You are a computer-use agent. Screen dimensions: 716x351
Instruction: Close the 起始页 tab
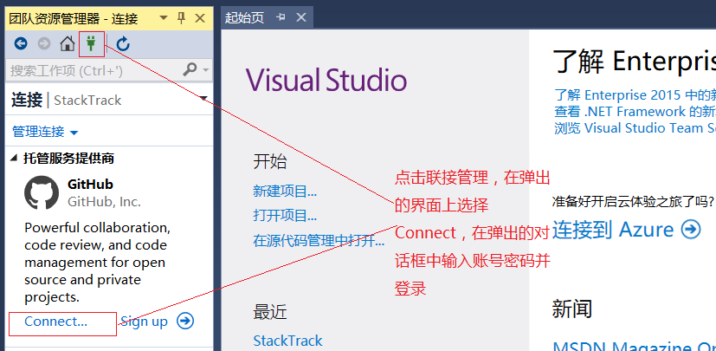coord(301,17)
